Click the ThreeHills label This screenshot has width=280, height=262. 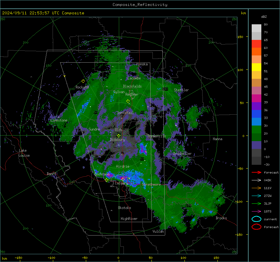(x=156, y=136)
